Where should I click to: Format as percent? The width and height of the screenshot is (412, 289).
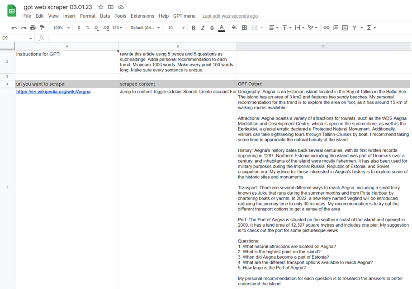[x=88, y=28]
